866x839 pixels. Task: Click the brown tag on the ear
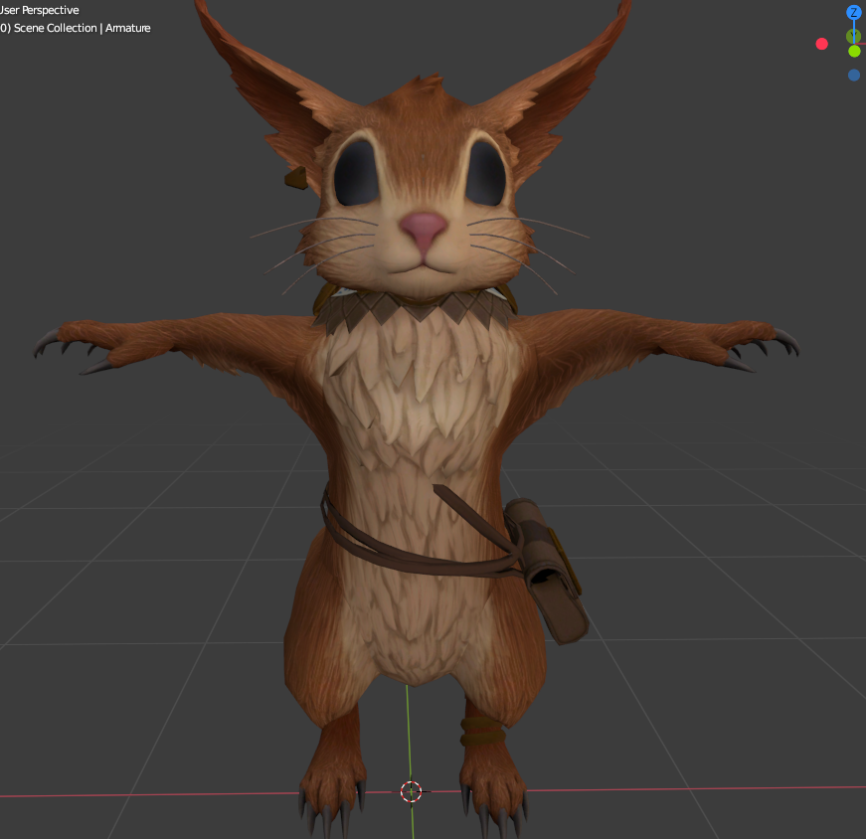[x=296, y=178]
